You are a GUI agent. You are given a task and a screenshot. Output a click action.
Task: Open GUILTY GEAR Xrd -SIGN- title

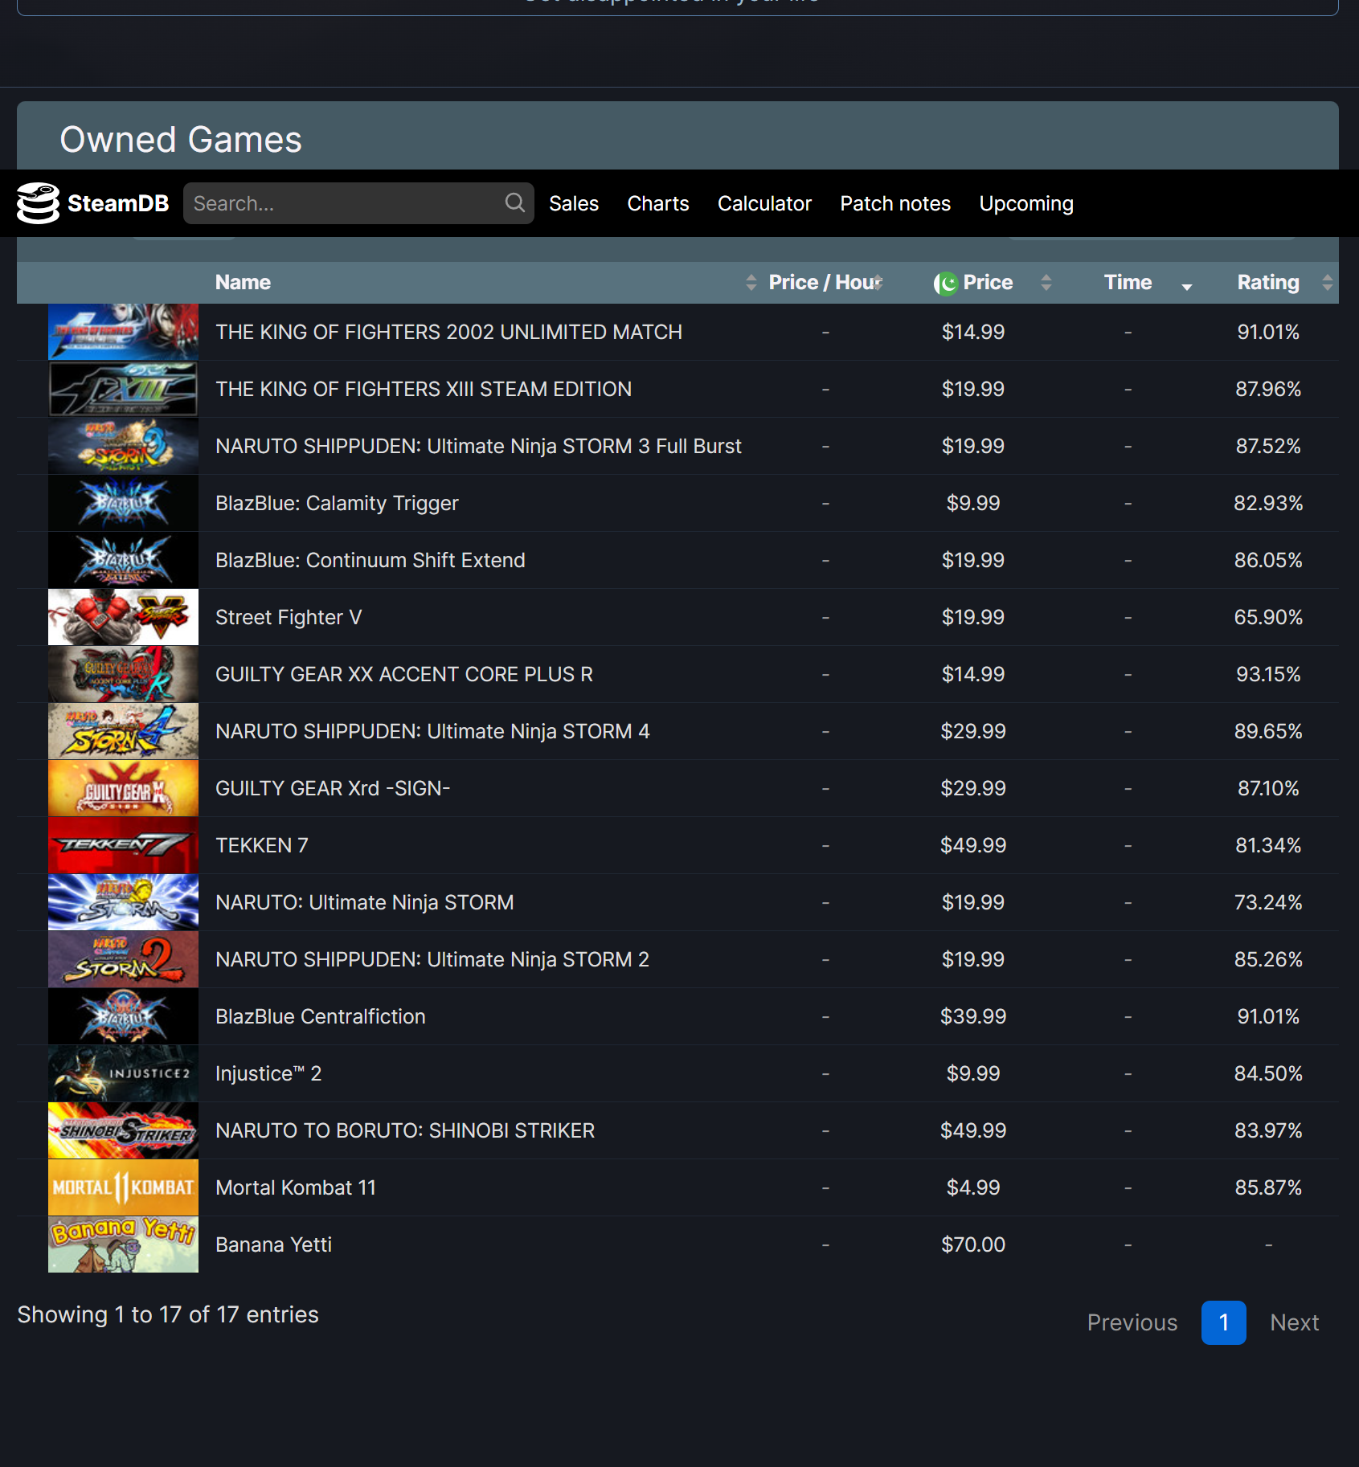(x=333, y=788)
